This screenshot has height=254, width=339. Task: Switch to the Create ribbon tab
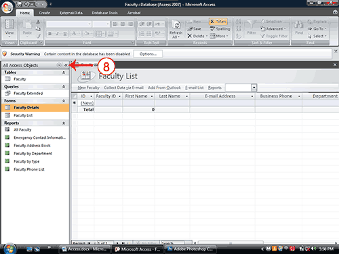[45, 13]
